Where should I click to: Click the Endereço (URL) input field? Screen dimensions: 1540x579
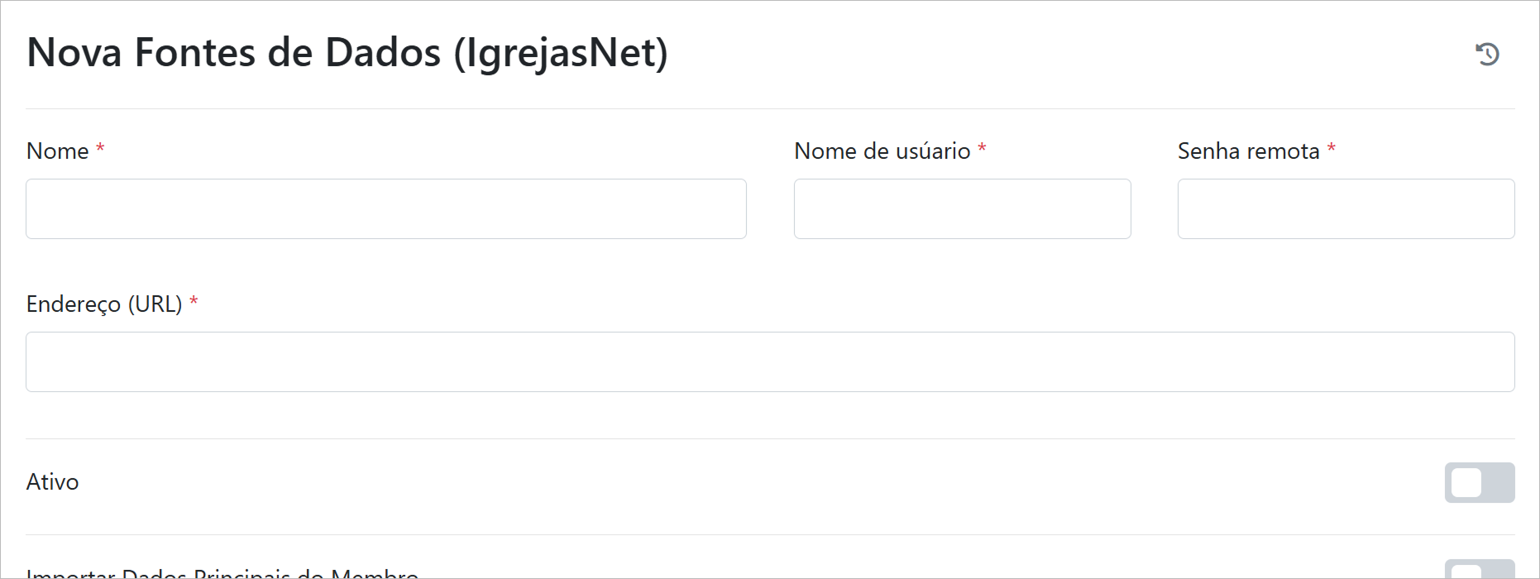(x=769, y=362)
